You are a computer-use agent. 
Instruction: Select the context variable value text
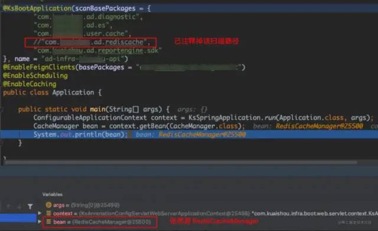[228, 213]
